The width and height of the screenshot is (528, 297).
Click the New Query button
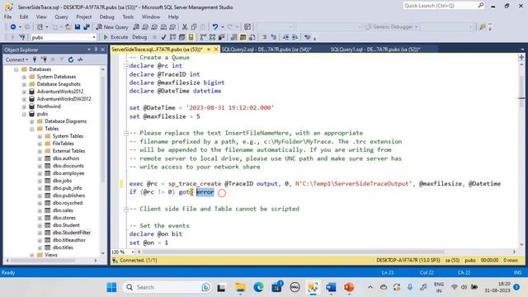click(x=112, y=27)
